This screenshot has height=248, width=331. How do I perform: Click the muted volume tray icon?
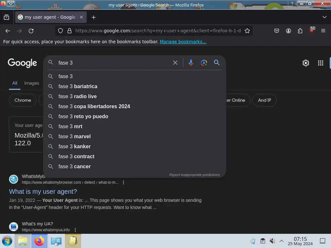click(x=272, y=241)
